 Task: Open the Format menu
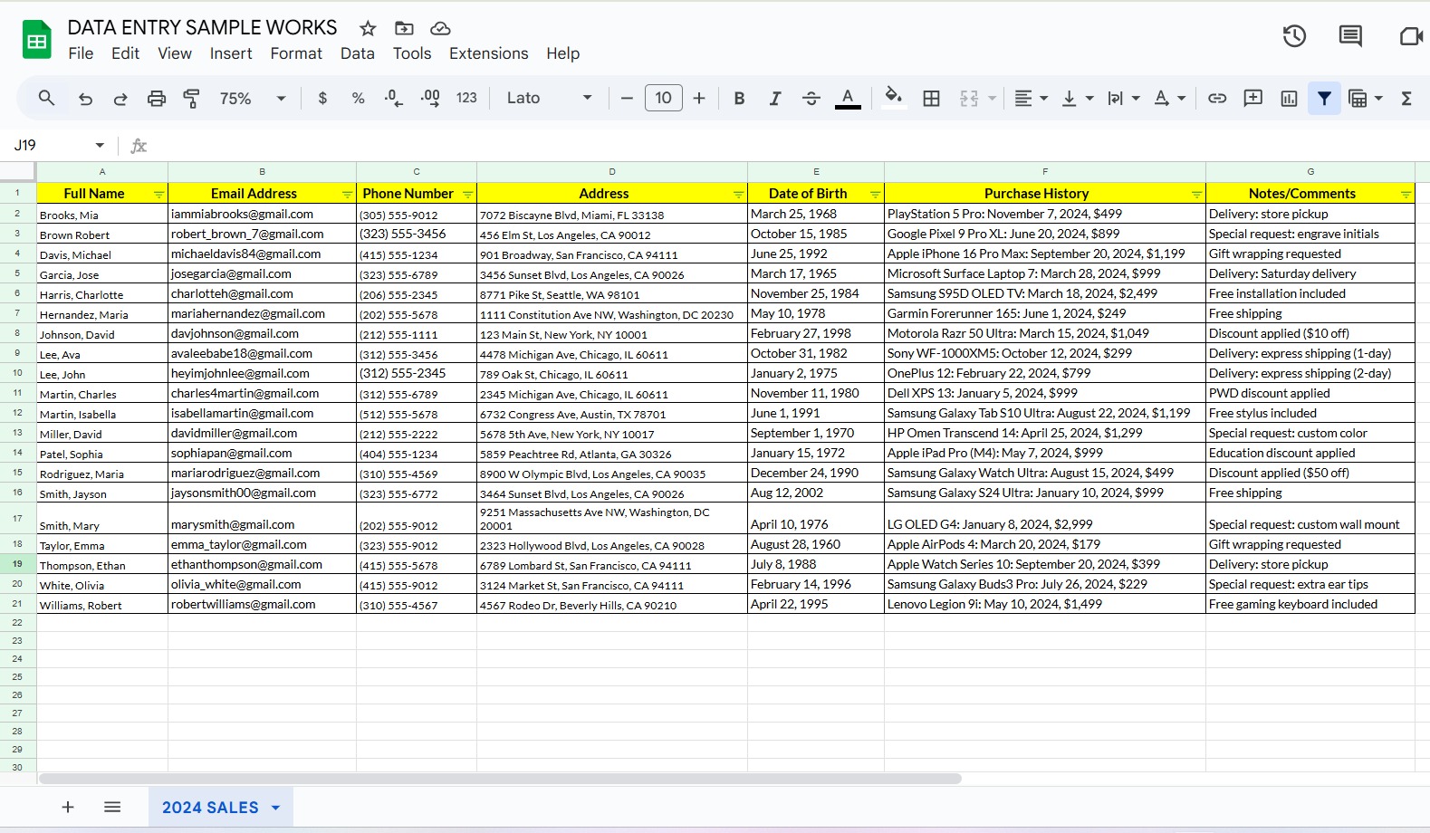[296, 53]
